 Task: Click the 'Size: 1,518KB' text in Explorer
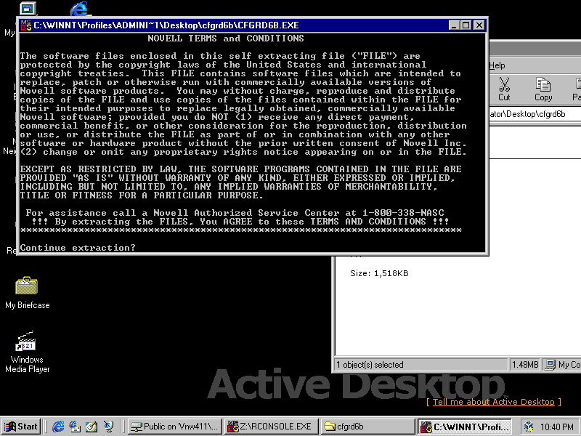pyautogui.click(x=379, y=274)
